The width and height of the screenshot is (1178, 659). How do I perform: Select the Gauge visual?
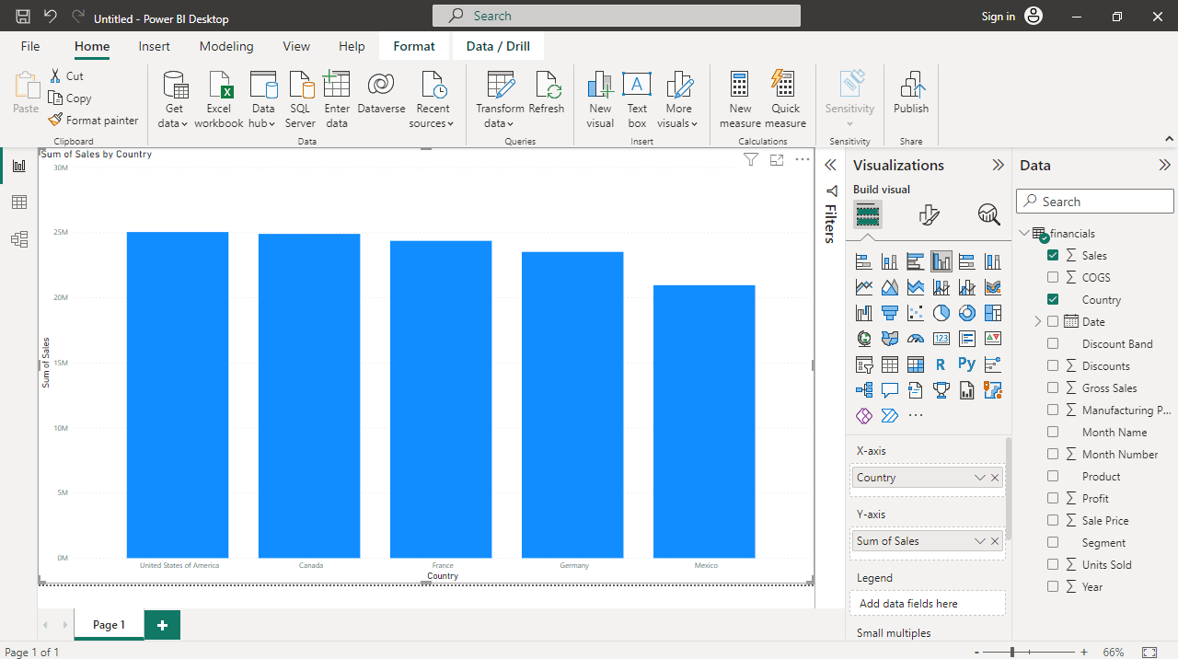coord(915,339)
